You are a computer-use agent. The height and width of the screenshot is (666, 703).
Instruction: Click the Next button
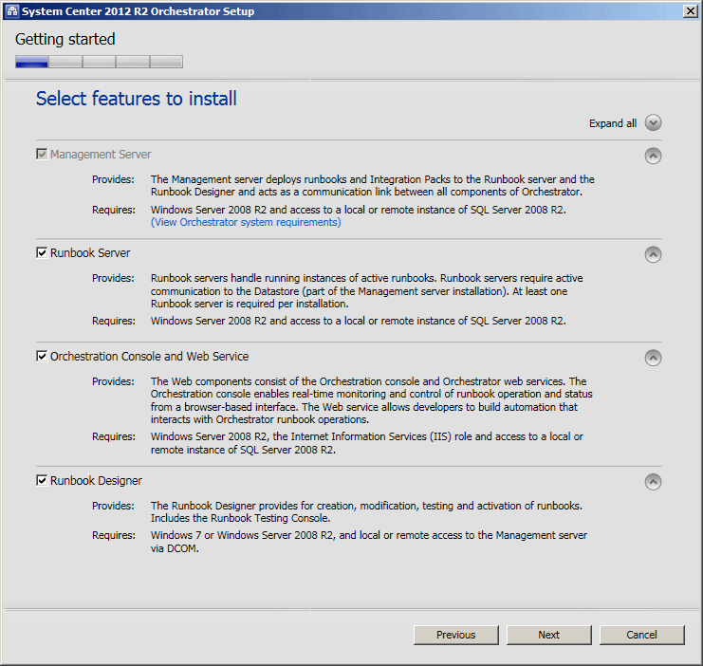pyautogui.click(x=548, y=635)
